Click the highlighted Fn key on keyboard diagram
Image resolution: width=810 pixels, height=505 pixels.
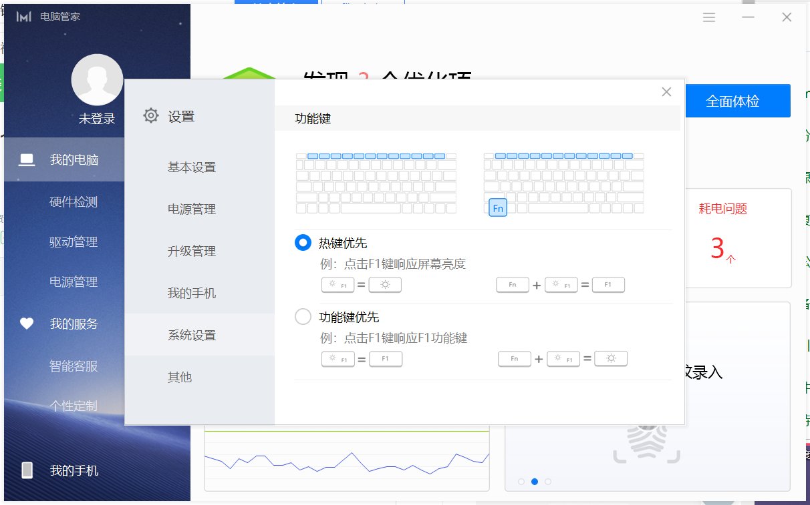(x=497, y=207)
